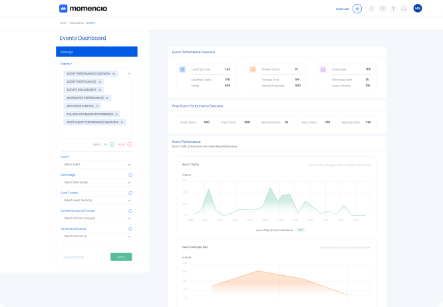
Task: Open search from the header magnifier icon
Action: tap(372, 9)
